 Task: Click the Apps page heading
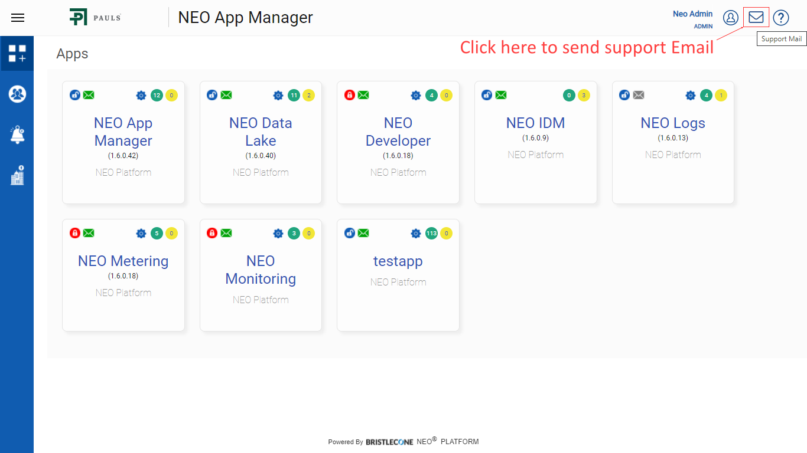coord(72,54)
